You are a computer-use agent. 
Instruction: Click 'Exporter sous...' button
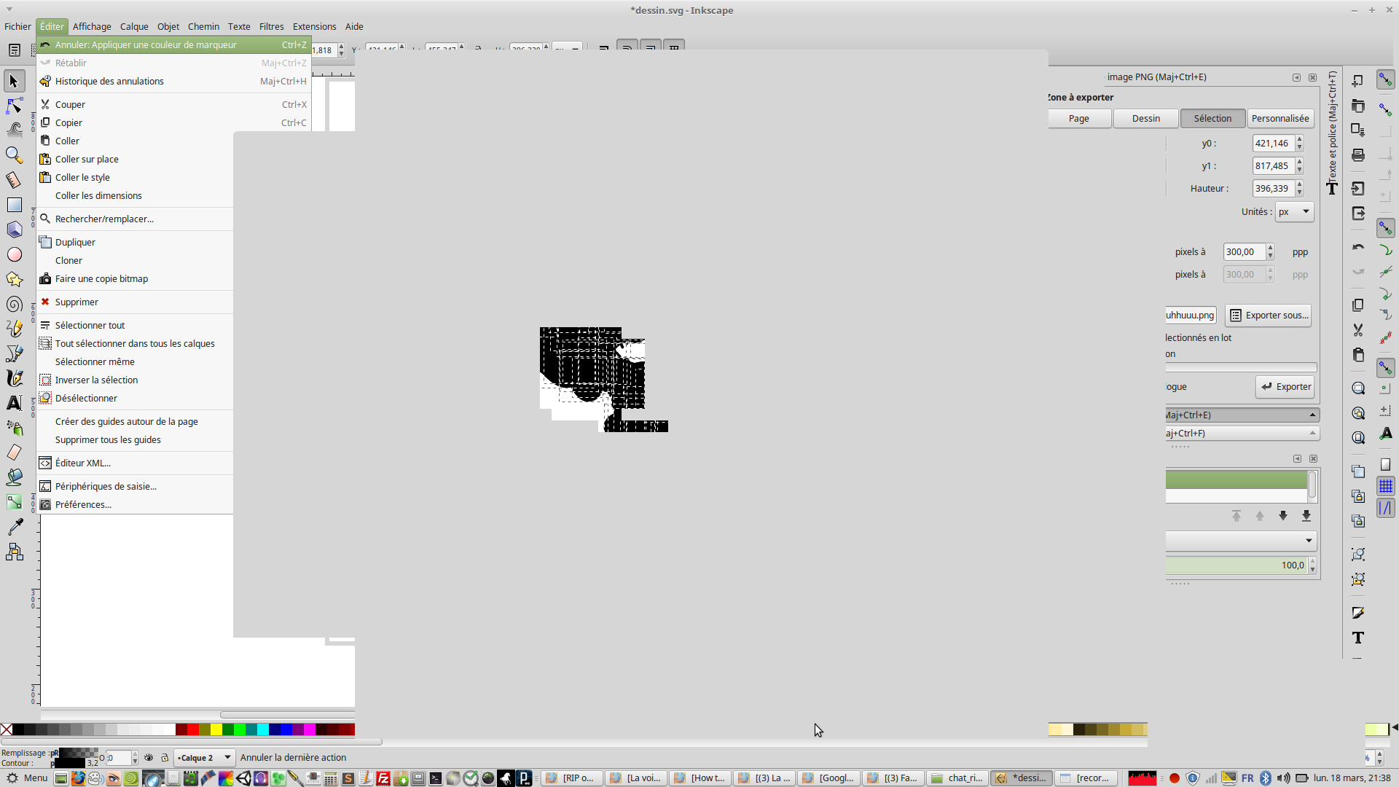pyautogui.click(x=1269, y=316)
